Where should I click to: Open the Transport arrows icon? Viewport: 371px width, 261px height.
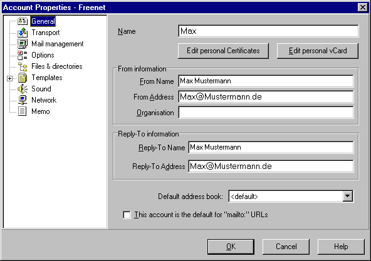23,33
